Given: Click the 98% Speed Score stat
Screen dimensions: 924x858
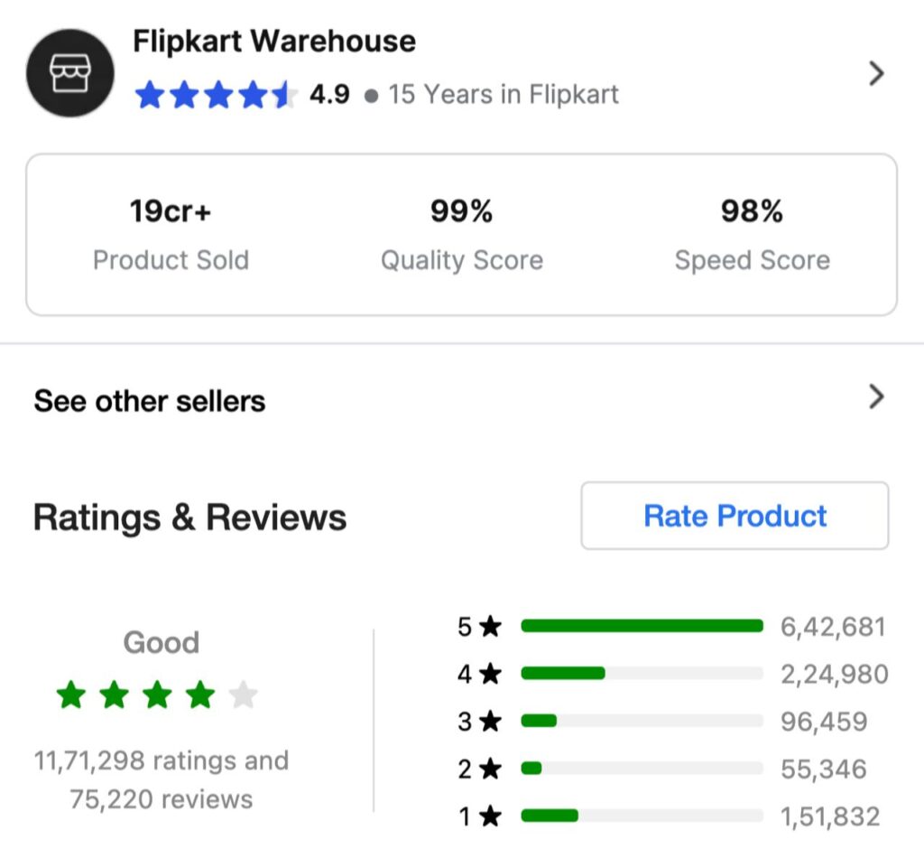Looking at the screenshot, I should tap(752, 235).
